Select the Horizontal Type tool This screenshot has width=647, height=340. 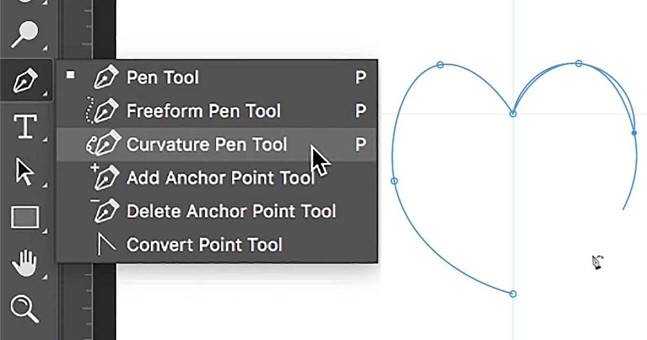[25, 127]
